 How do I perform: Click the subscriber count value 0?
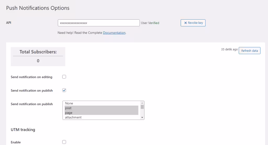[38, 61]
